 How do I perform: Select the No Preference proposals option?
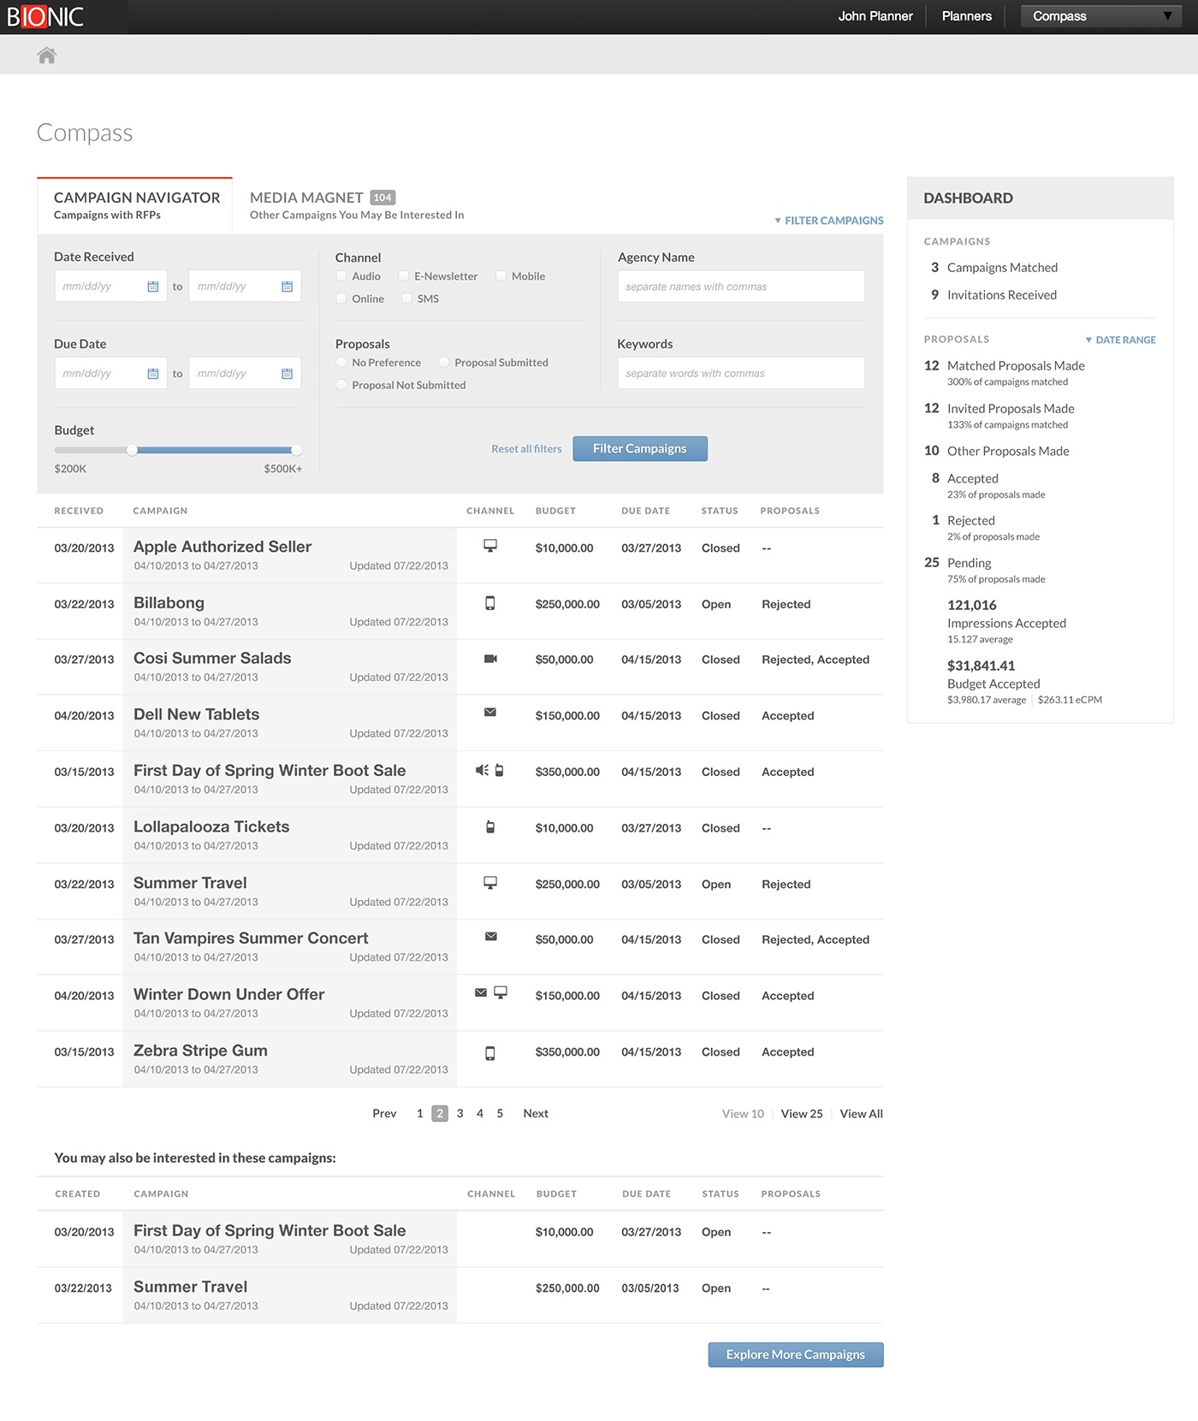pos(341,363)
